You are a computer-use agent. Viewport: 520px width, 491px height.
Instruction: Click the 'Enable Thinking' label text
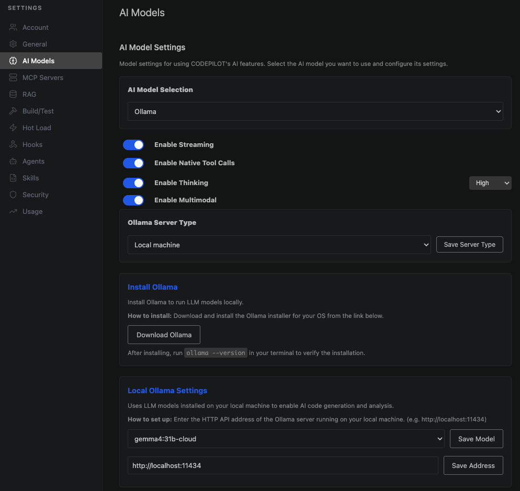[x=181, y=182]
